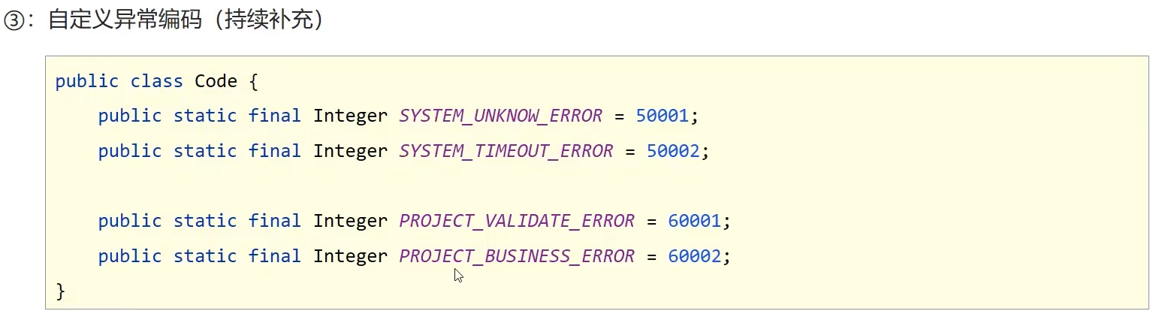Click the class name Code
Image resolution: width=1156 pixels, height=314 pixels.
pyautogui.click(x=216, y=81)
